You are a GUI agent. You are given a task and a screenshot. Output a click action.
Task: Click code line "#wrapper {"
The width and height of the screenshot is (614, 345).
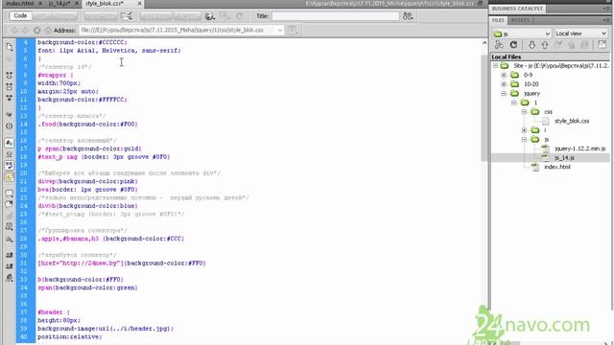[x=56, y=75]
